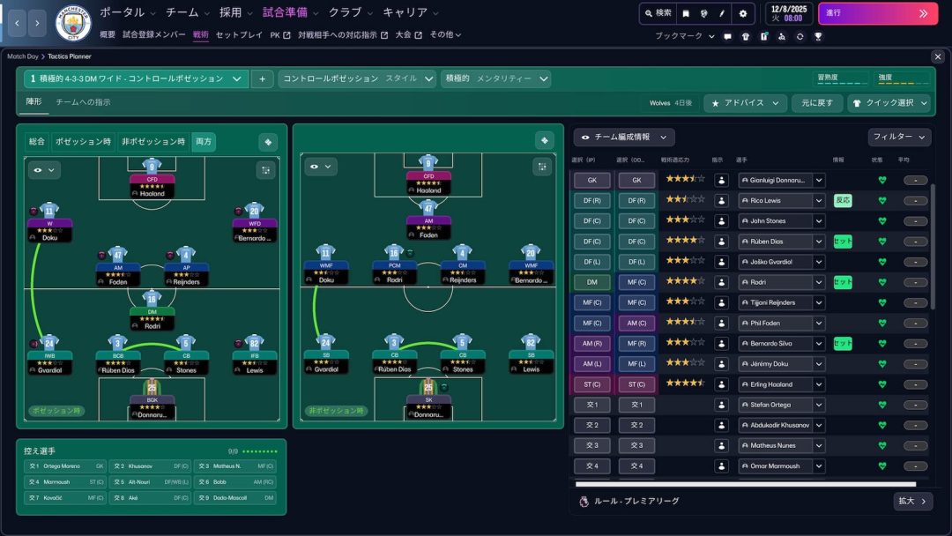Screen dimensions: 952x536
Task: Open the セットプレイ tab
Action: click(238, 35)
